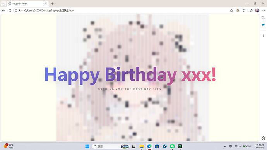Open the browser profile avatar
The width and height of the screenshot is (267, 150).
pos(257,10)
